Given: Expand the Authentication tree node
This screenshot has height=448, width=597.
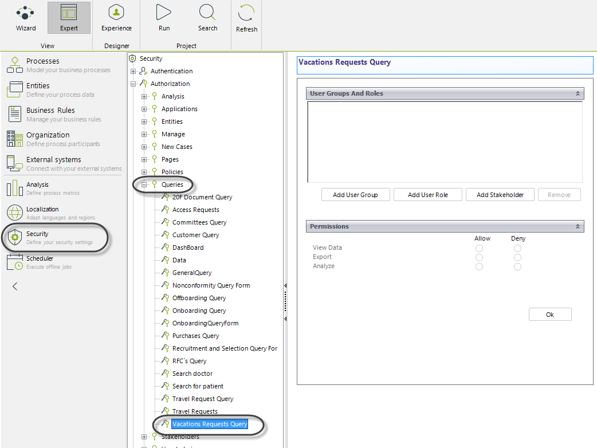Looking at the screenshot, I should pyautogui.click(x=133, y=72).
